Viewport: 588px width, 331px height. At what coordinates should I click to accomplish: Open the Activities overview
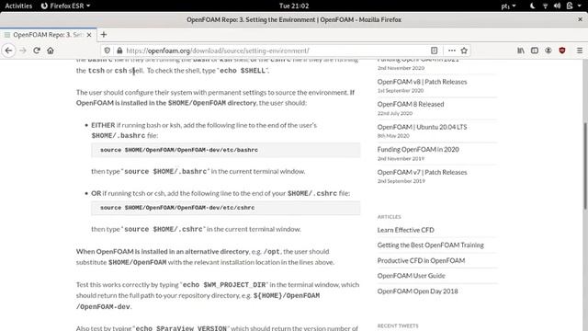[x=18, y=6]
